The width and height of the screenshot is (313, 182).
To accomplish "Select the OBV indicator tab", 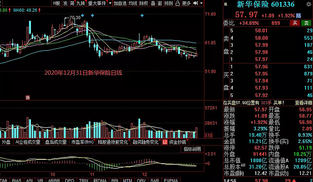I will (x=141, y=180).
